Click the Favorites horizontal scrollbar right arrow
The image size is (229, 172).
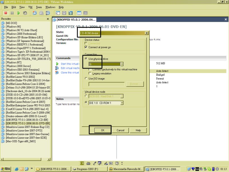[49, 159]
